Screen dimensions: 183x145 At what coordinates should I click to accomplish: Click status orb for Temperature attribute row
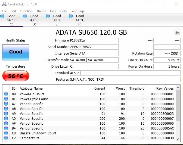pyautogui.click(x=6, y=138)
